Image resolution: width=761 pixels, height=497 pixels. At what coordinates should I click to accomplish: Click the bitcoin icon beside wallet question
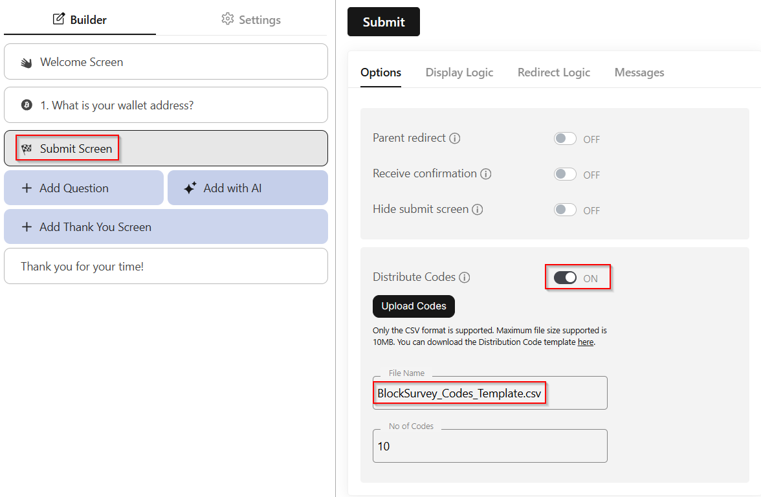(x=27, y=105)
